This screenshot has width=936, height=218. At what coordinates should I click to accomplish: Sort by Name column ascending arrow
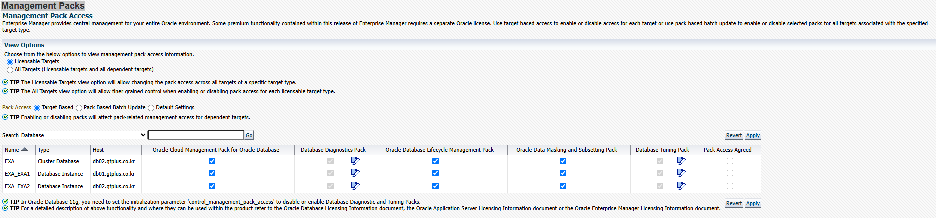[x=25, y=149]
